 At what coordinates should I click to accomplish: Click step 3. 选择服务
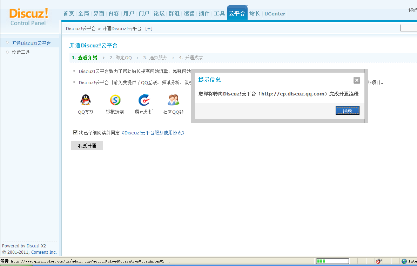point(155,58)
